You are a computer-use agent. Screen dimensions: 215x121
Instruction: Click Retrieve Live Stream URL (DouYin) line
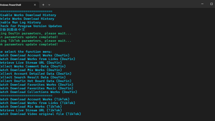point(31,63)
